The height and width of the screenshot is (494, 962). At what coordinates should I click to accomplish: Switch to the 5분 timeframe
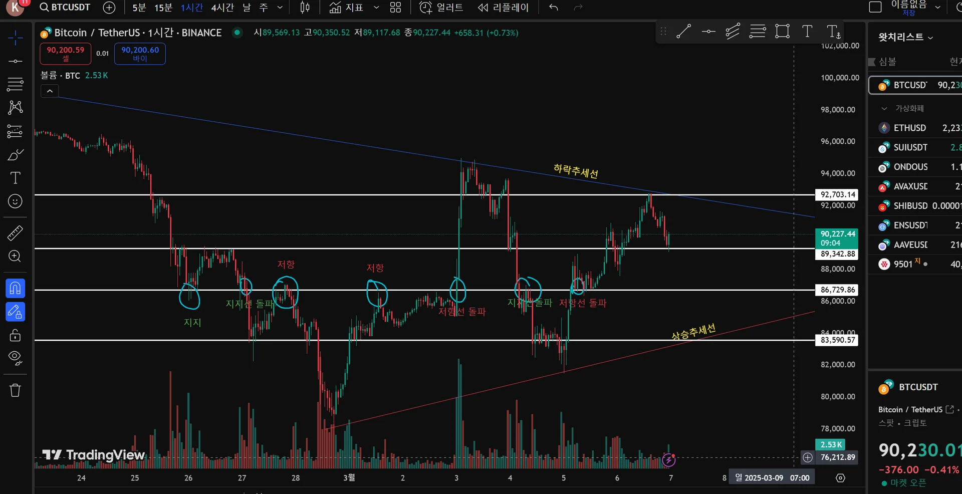[x=139, y=8]
